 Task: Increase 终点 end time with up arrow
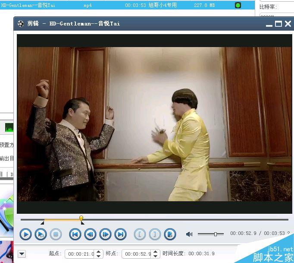[x=156, y=251]
